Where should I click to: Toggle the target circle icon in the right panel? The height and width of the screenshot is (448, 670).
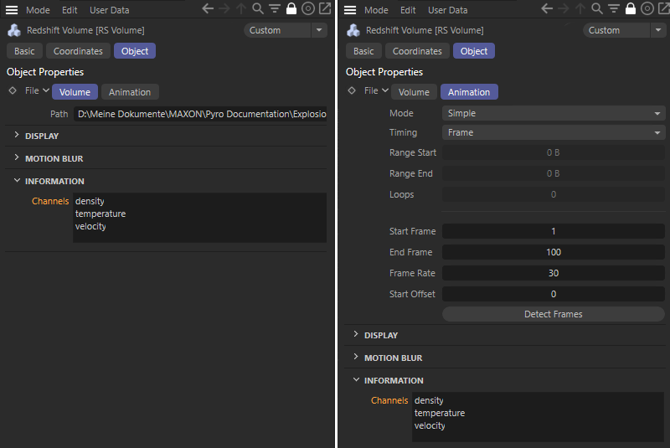click(646, 9)
